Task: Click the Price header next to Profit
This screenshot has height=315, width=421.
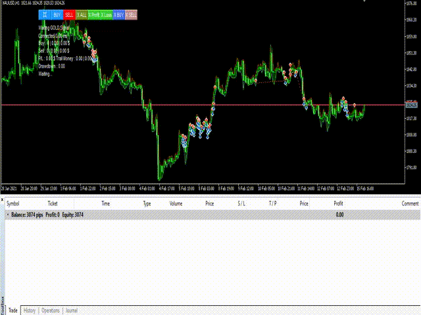Action: pos(304,203)
